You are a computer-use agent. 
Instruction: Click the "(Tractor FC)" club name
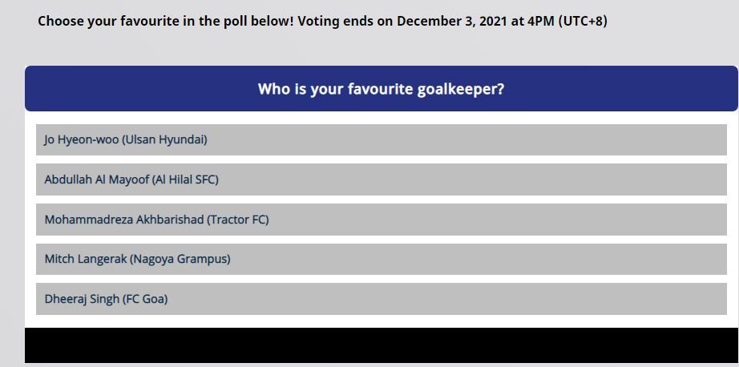pyautogui.click(x=238, y=220)
